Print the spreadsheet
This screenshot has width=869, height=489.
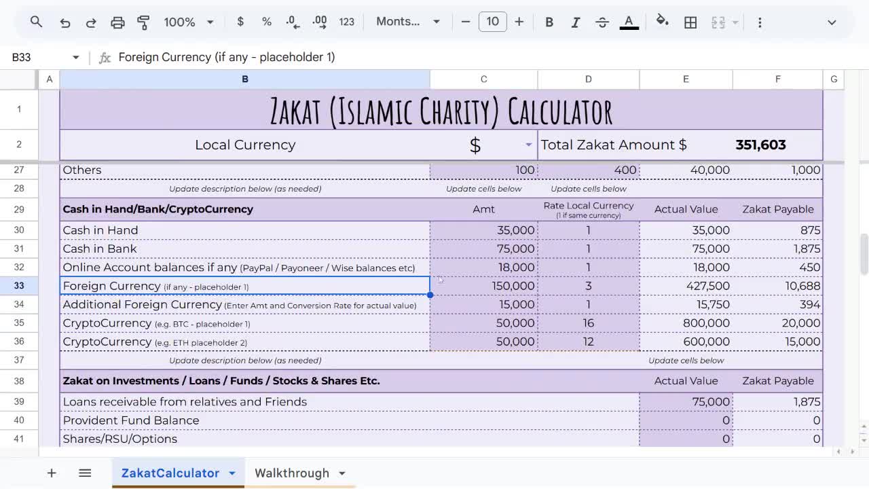(117, 22)
